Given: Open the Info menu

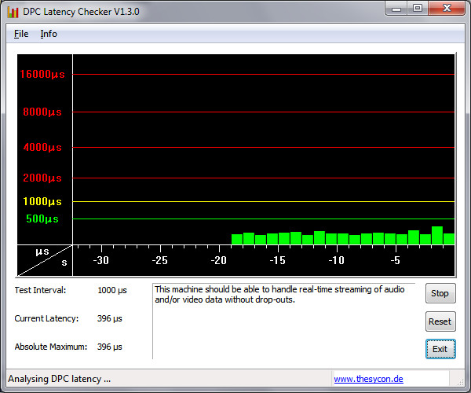Looking at the screenshot, I should [x=49, y=34].
